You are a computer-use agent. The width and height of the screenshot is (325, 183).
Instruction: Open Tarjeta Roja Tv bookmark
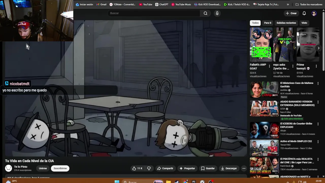(x=266, y=4)
